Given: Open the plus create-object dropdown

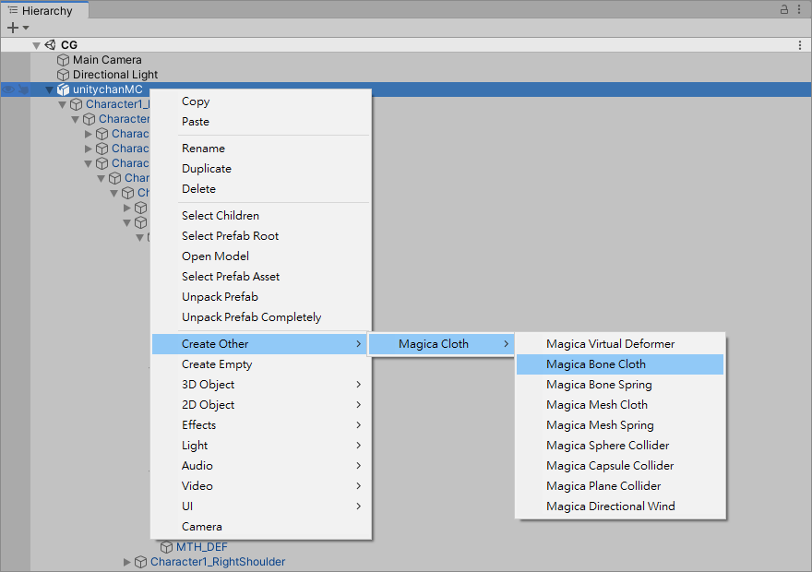Looking at the screenshot, I should coord(18,28).
